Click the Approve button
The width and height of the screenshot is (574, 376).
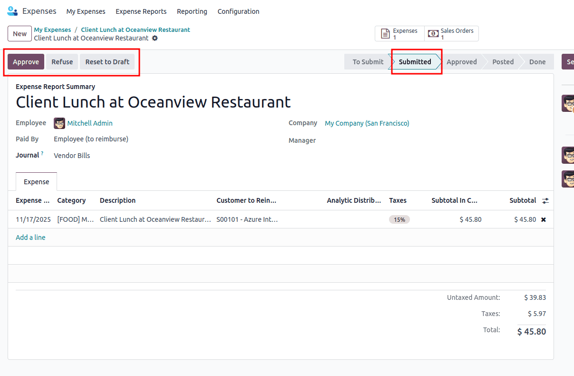point(26,61)
